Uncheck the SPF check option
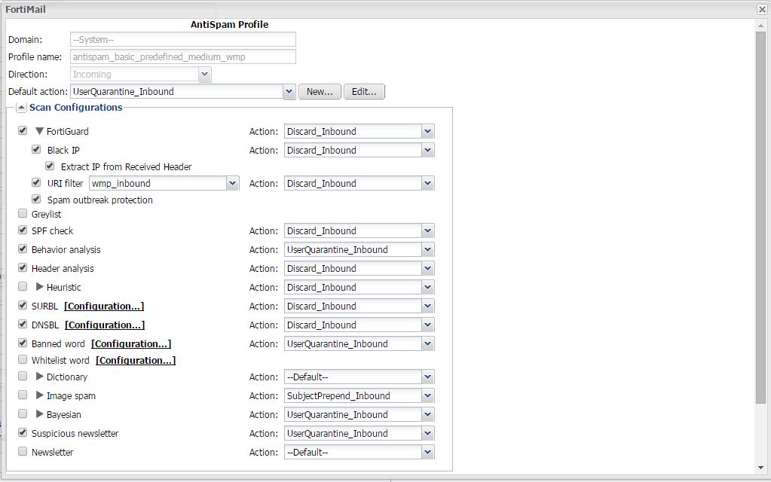Viewport: 771px width, 482px height. (x=23, y=230)
